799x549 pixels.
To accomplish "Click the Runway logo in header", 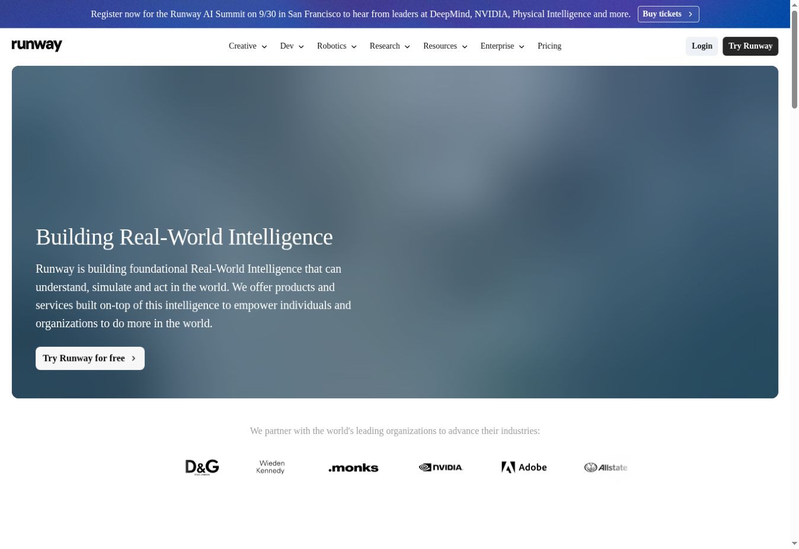I will pyautogui.click(x=37, y=46).
